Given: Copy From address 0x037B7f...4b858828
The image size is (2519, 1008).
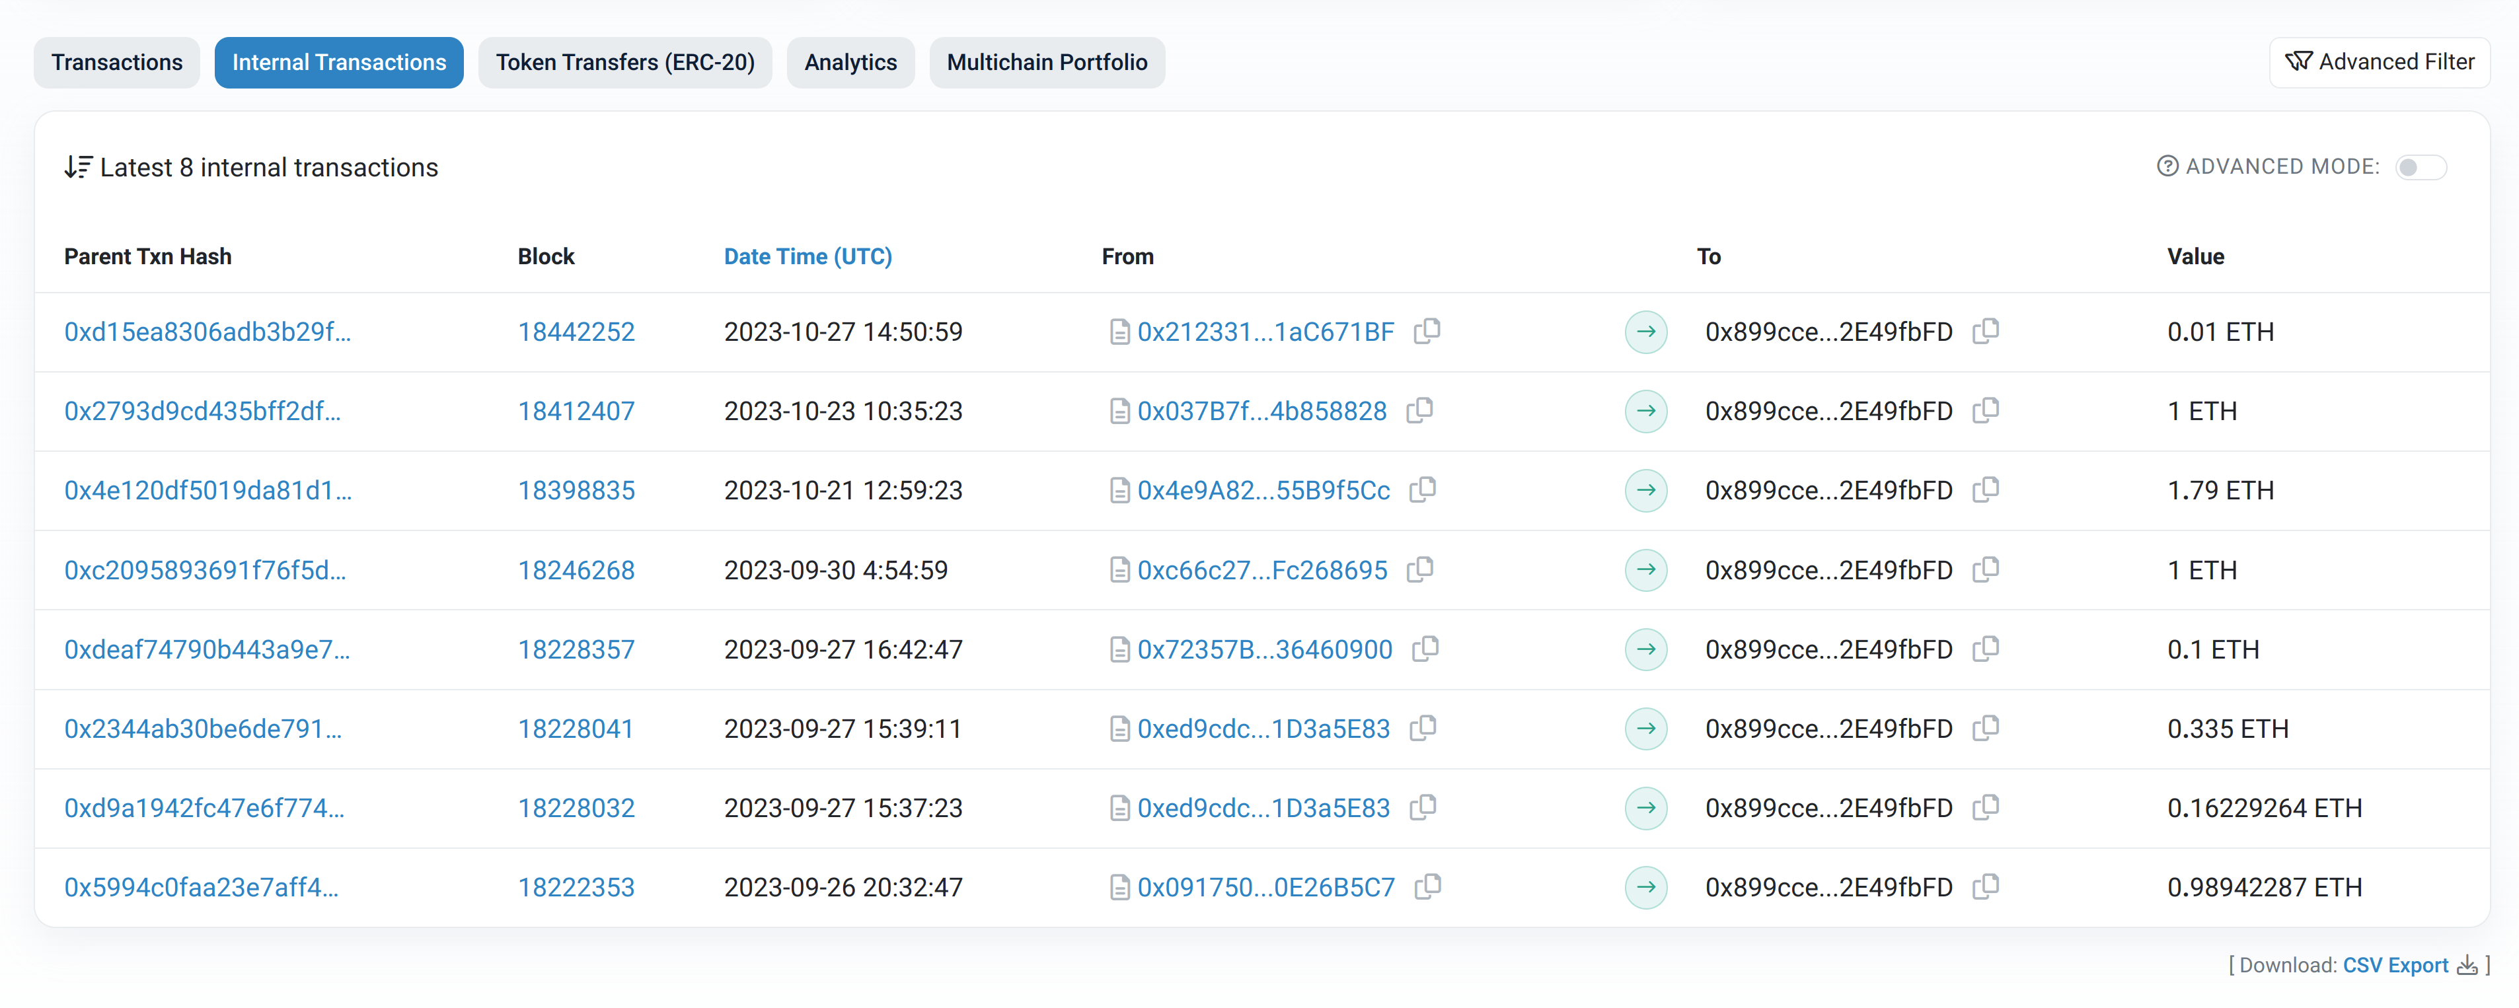Looking at the screenshot, I should (1419, 410).
